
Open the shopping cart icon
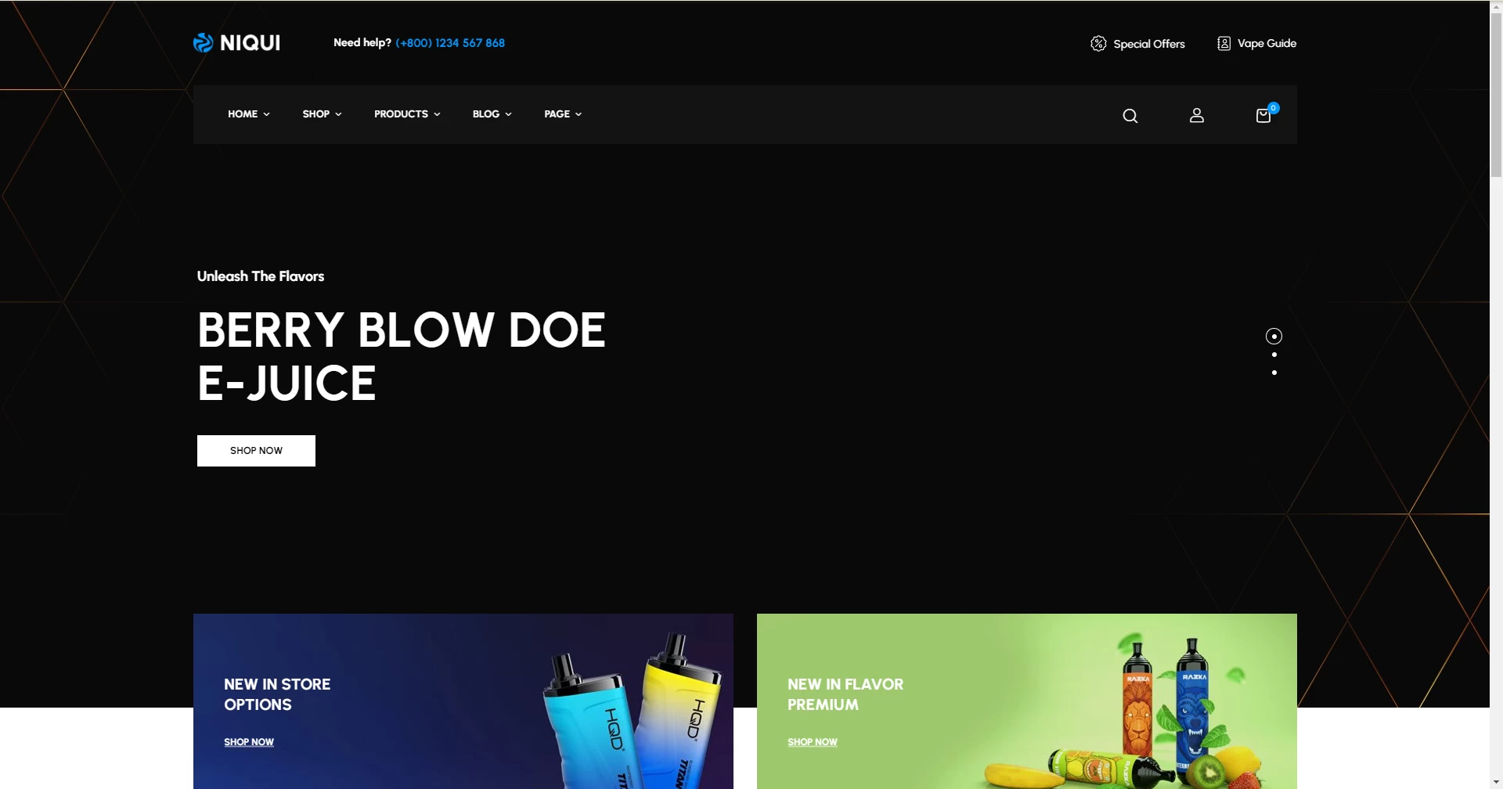(1262, 116)
